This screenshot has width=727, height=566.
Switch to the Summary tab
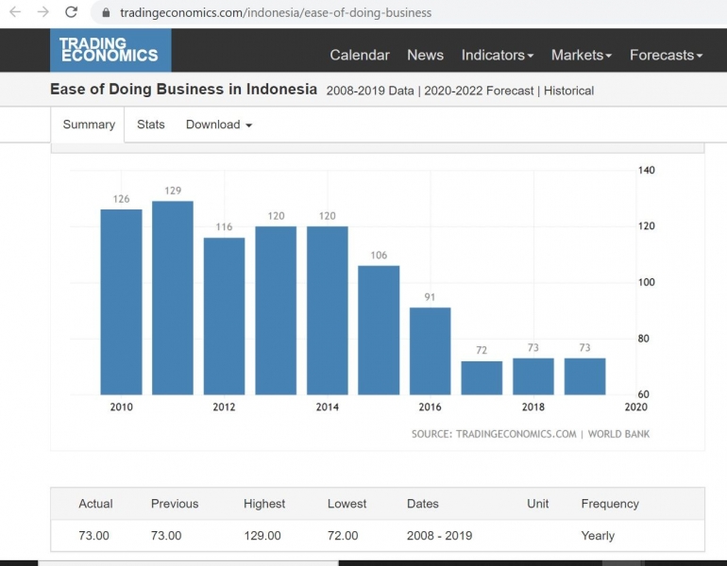[88, 125]
